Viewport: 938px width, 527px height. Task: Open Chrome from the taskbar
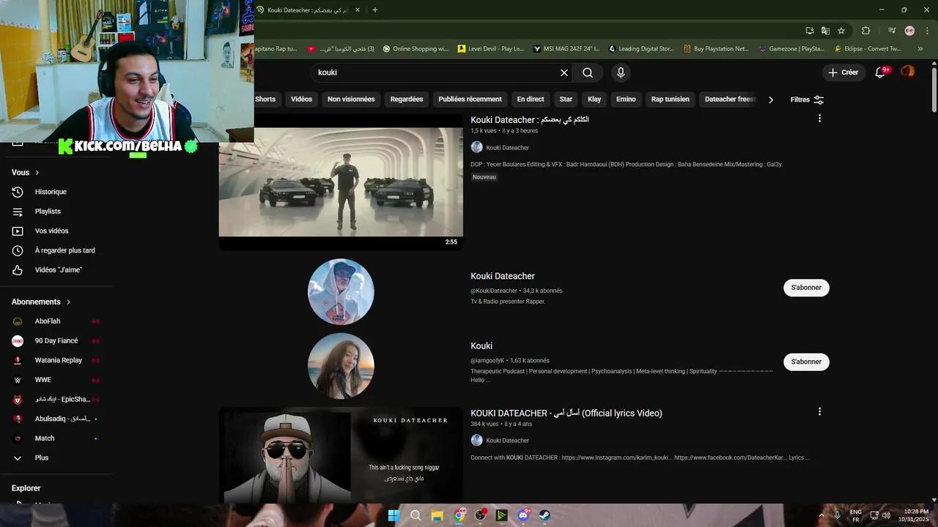tap(459, 515)
